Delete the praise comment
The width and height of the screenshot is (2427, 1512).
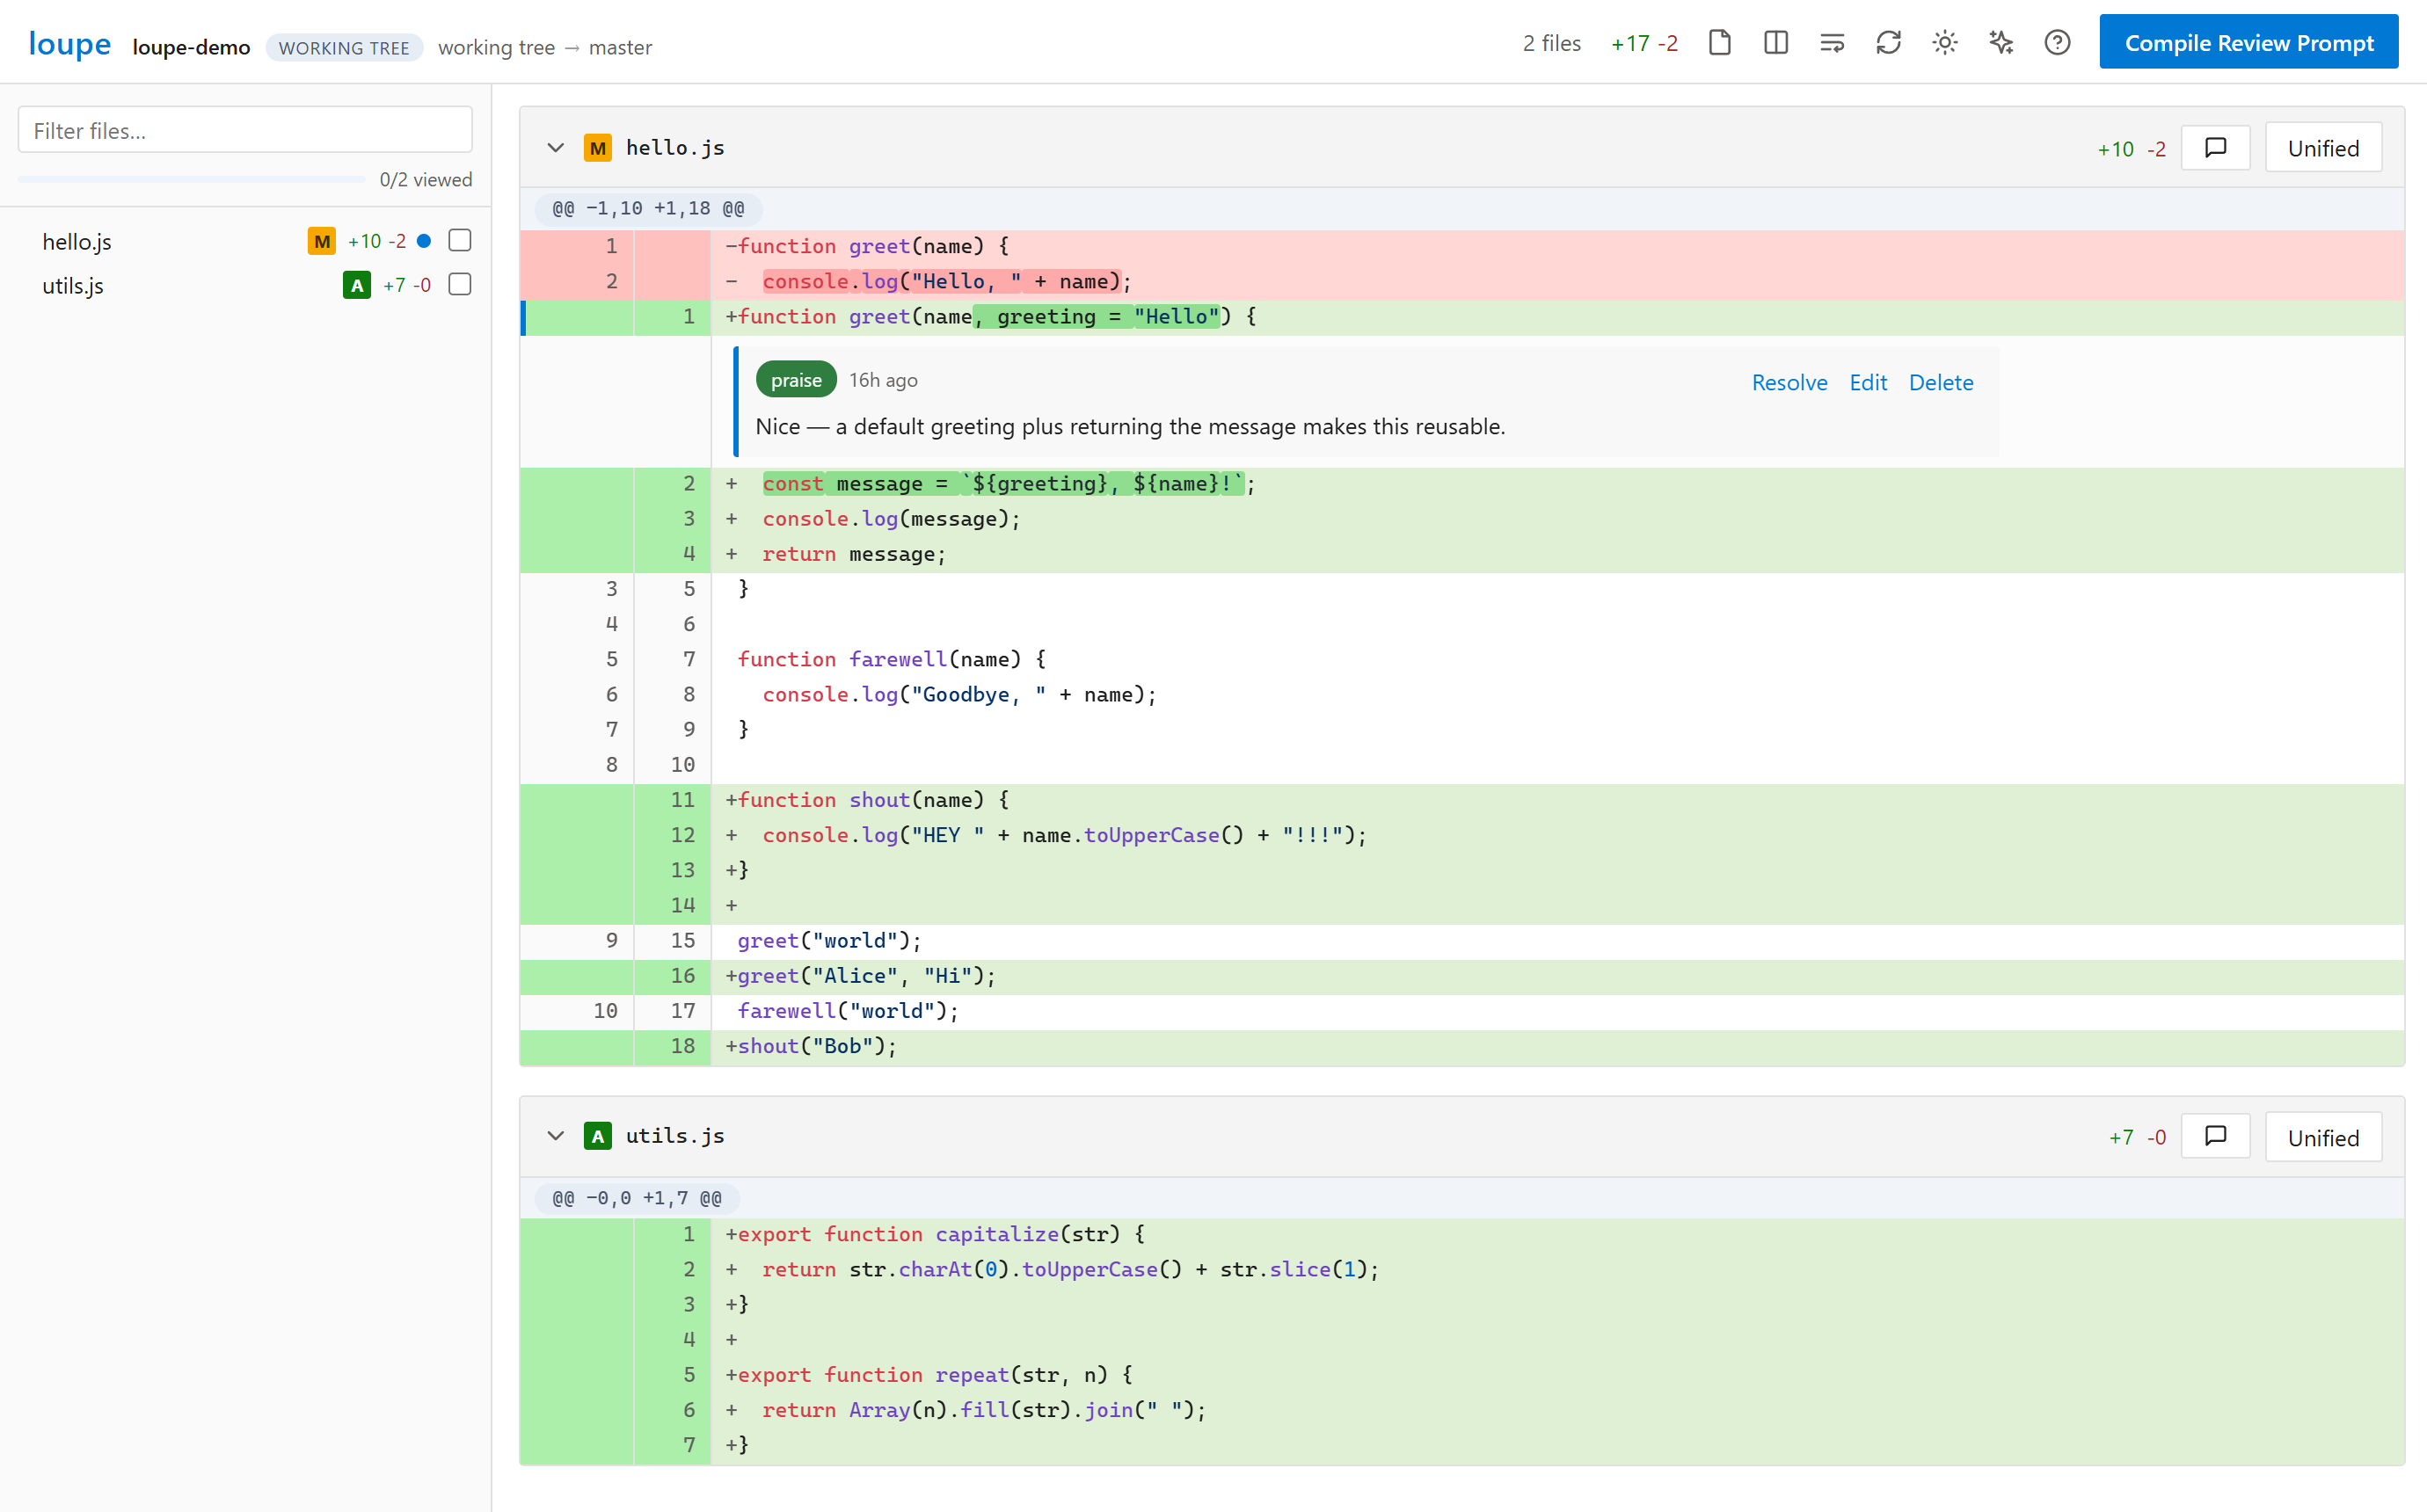(1940, 382)
